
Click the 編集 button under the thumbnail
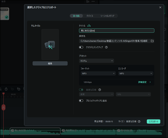[x=50, y=63]
